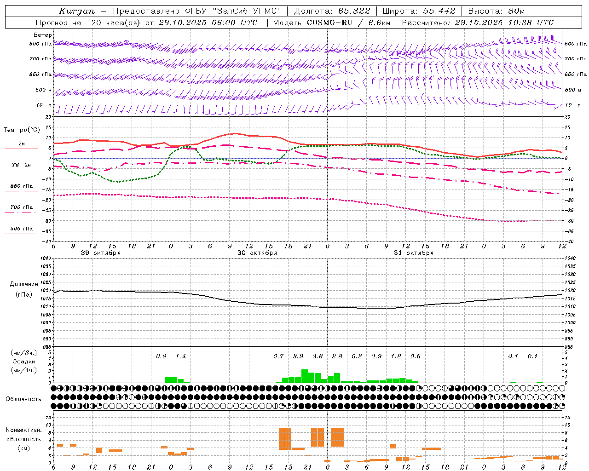
Task: Select the provider text ФГБУ "ЗапСиб УГМС"
Action: point(233,11)
